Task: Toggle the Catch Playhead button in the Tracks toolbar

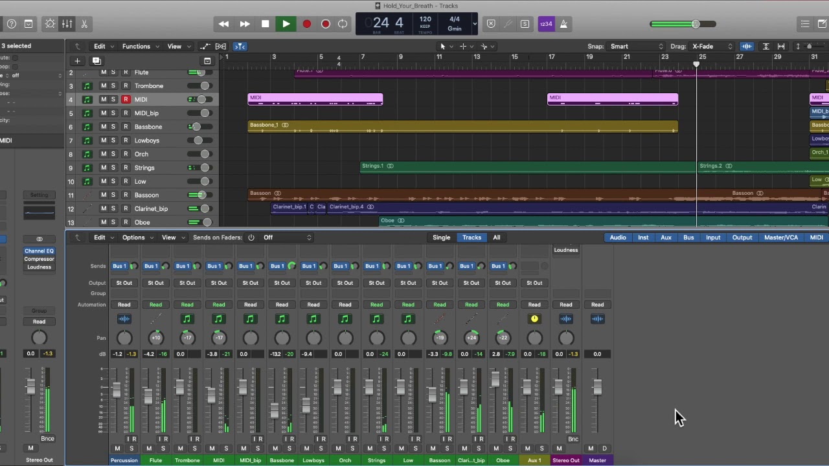Action: [x=240, y=46]
